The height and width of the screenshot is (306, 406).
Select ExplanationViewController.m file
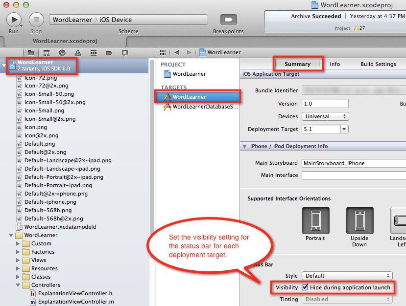pos(72,302)
